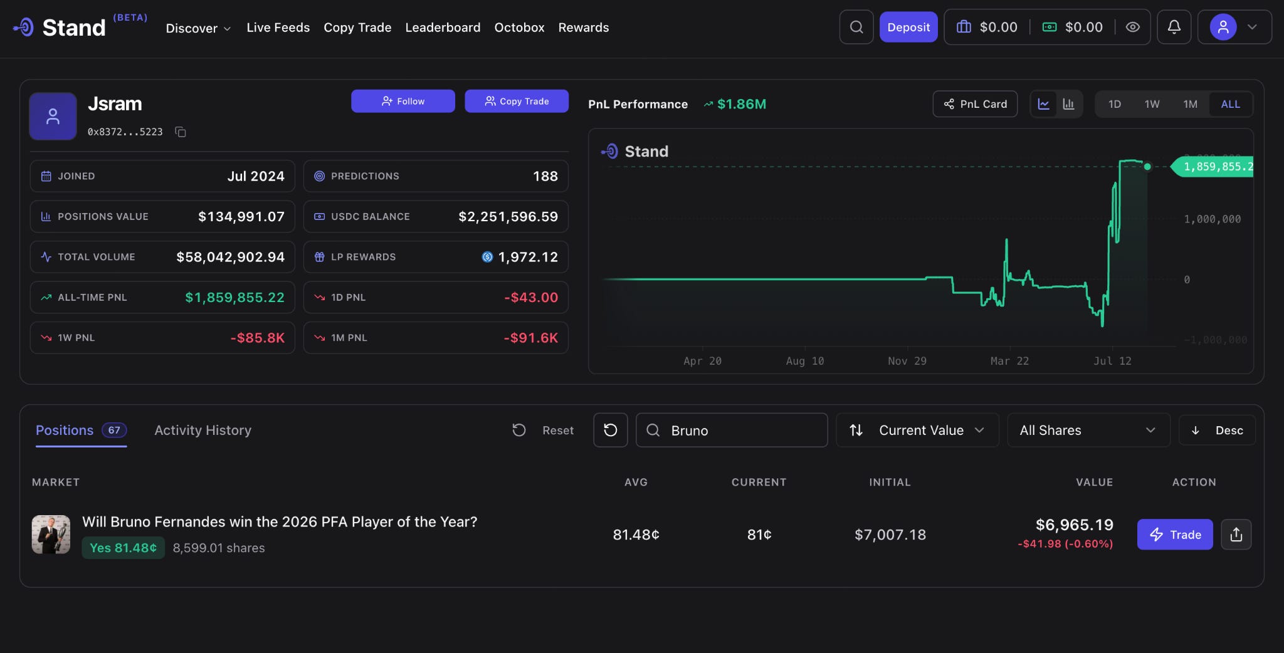
Task: Click the LP Rewards gift icon
Action: point(319,257)
